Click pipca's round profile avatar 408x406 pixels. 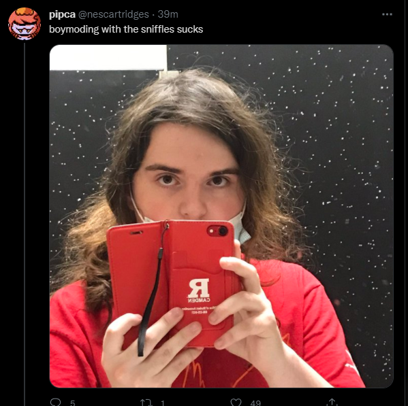pos(25,24)
